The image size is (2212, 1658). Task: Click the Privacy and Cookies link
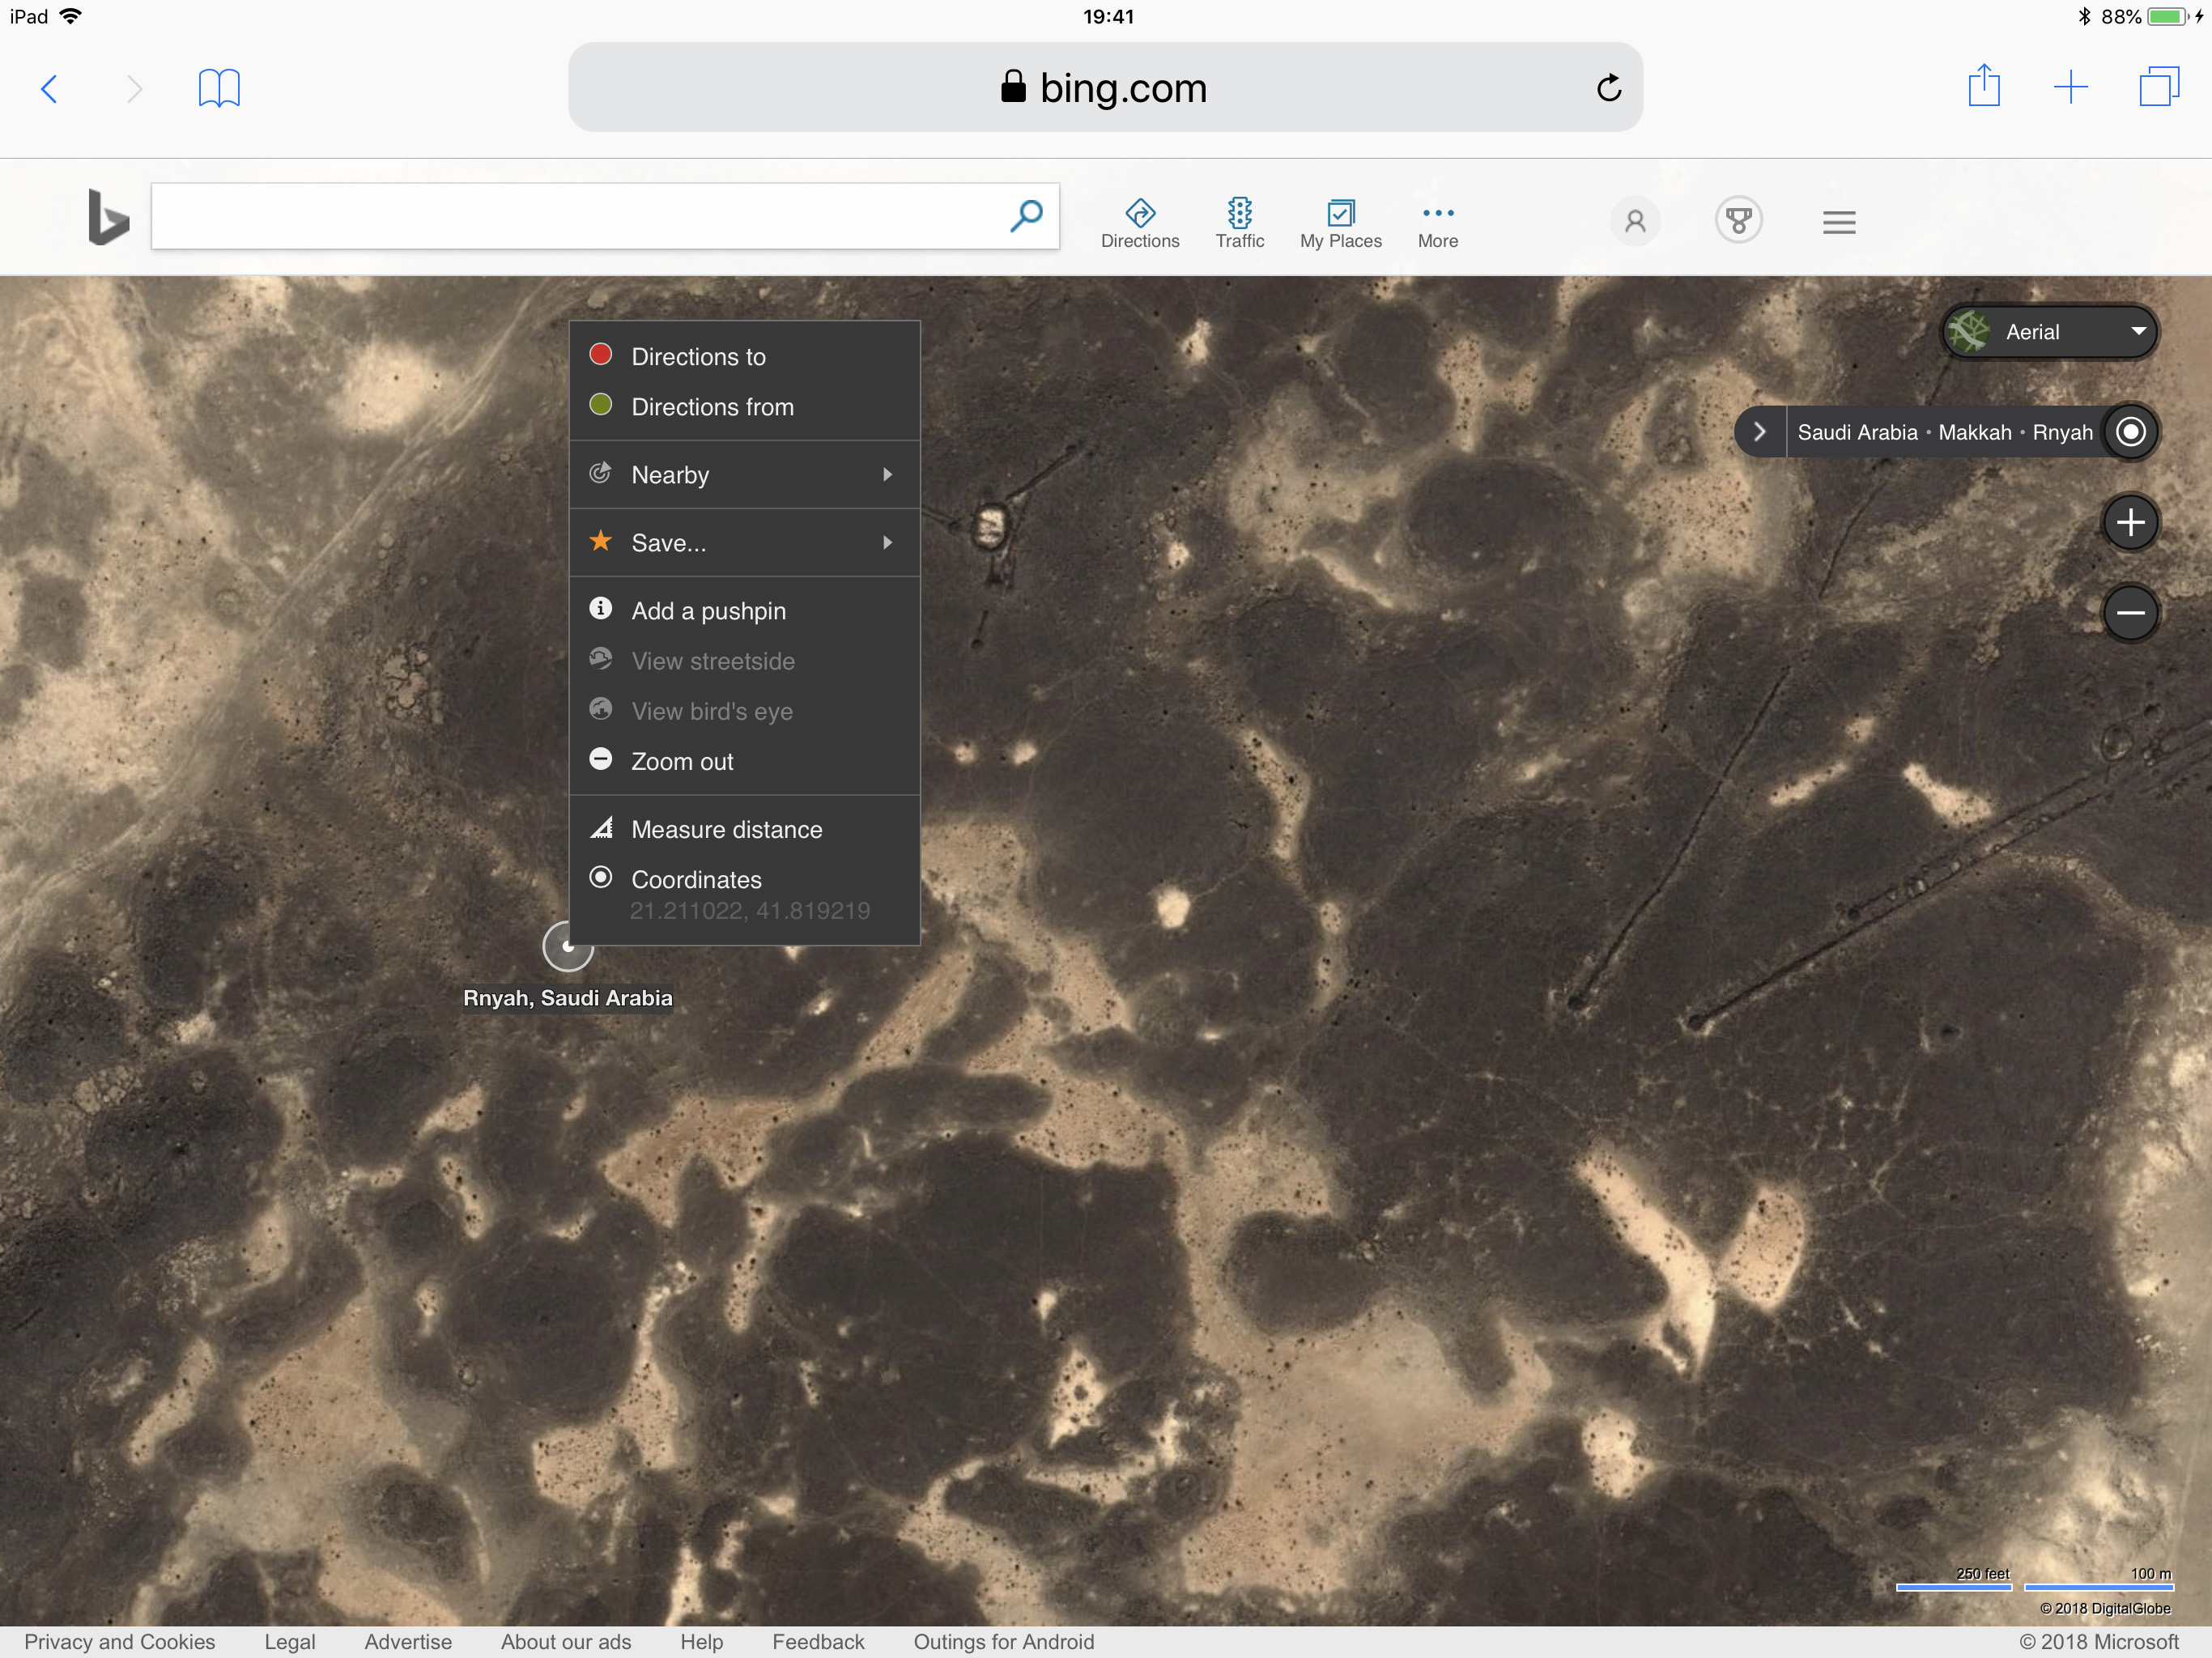point(119,1641)
